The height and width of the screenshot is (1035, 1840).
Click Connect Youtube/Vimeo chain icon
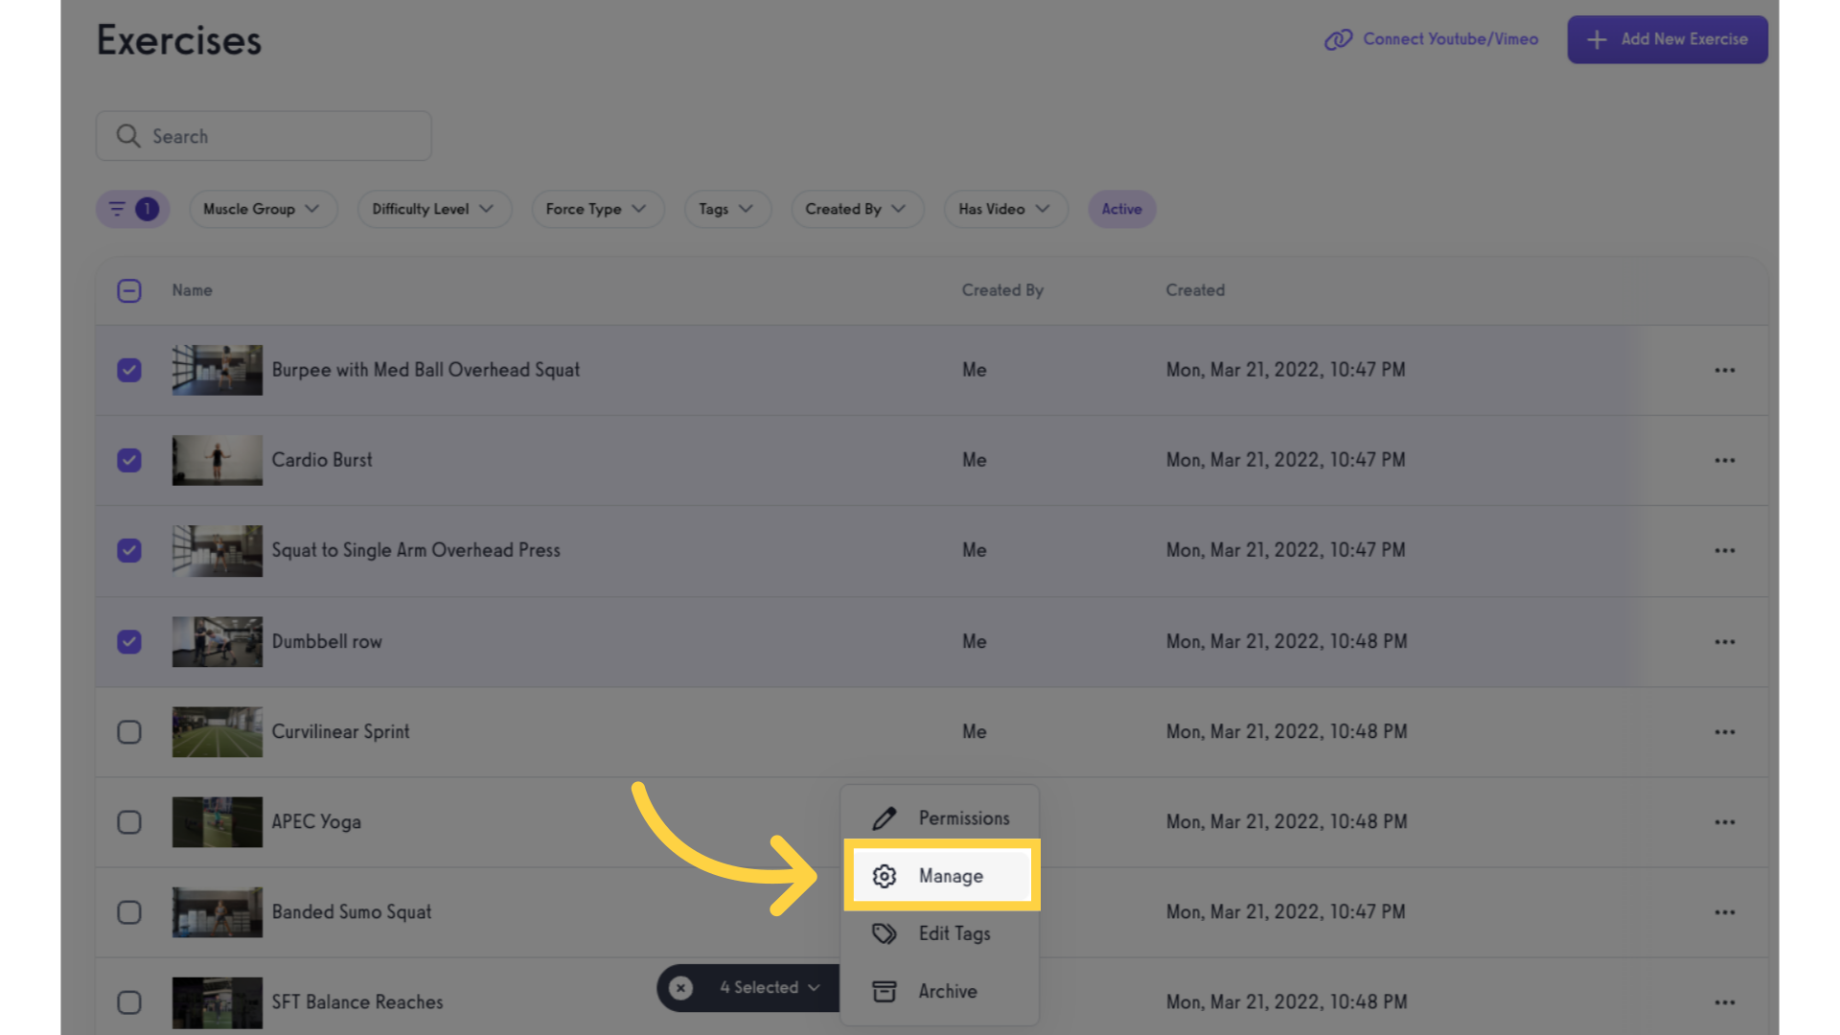click(x=1338, y=39)
